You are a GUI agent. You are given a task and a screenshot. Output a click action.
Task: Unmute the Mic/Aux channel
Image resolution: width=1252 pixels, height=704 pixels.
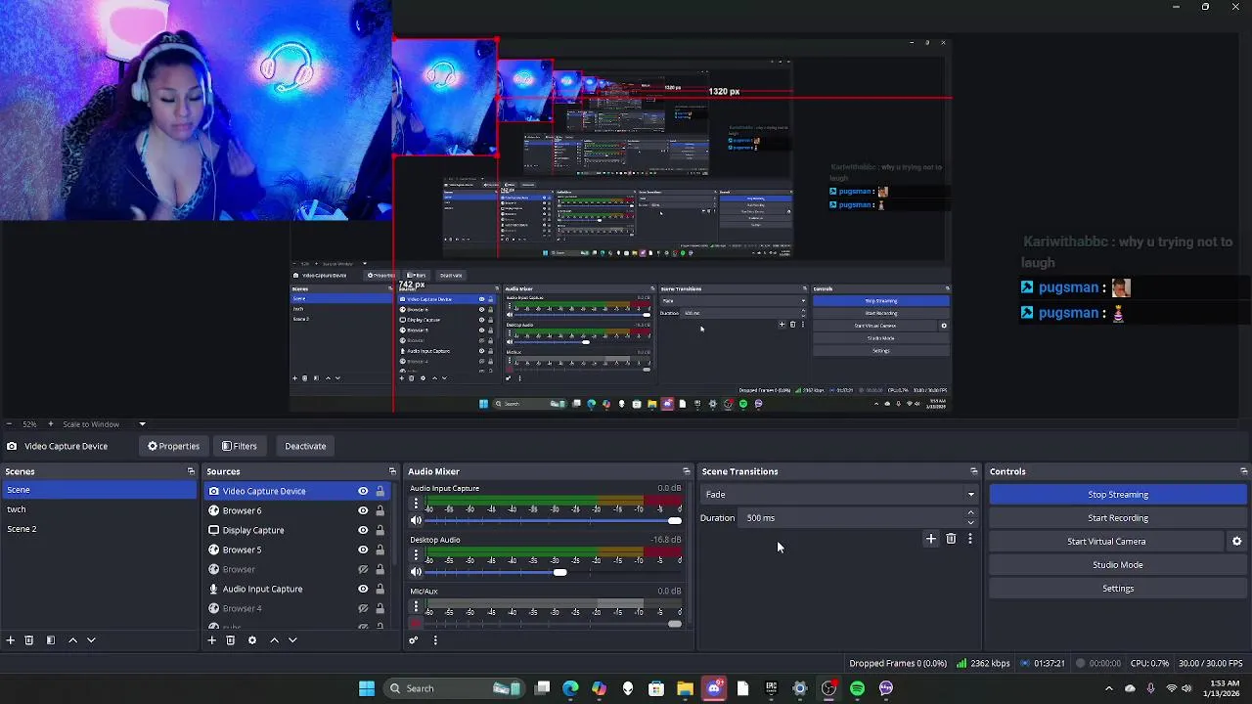[416, 623]
